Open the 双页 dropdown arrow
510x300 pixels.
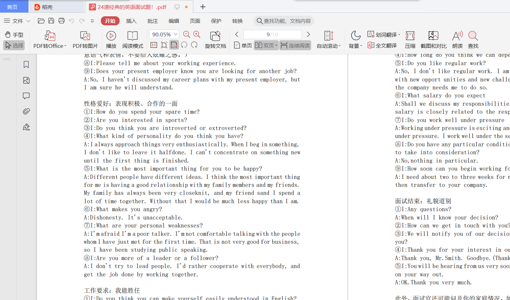click(276, 45)
